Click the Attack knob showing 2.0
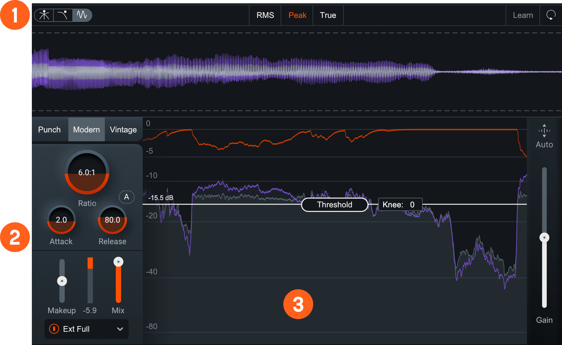 (x=61, y=219)
